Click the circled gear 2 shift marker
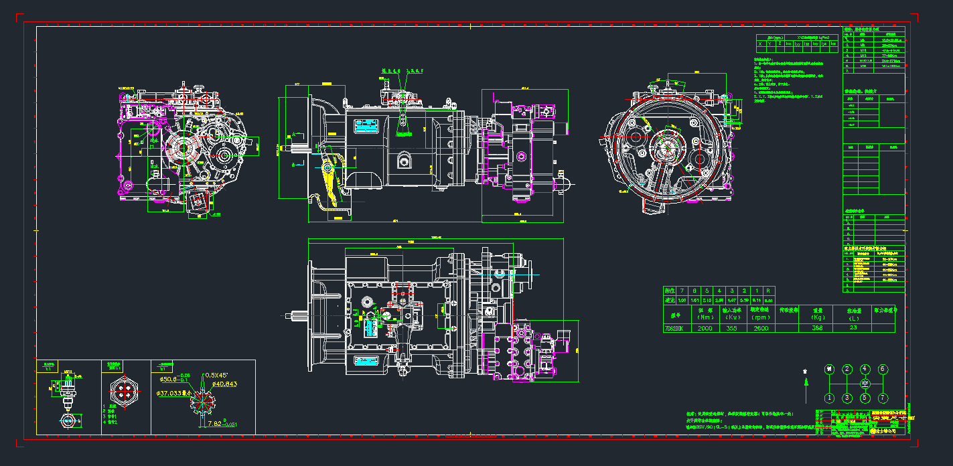 847,369
